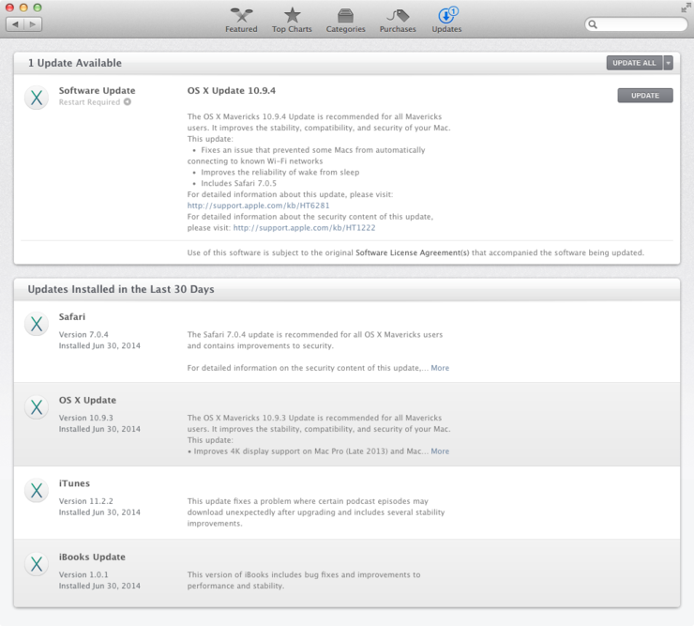Open the Categories tray icon

[x=345, y=16]
